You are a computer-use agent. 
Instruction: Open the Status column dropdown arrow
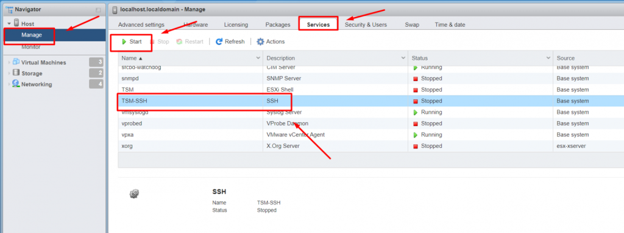pos(548,58)
